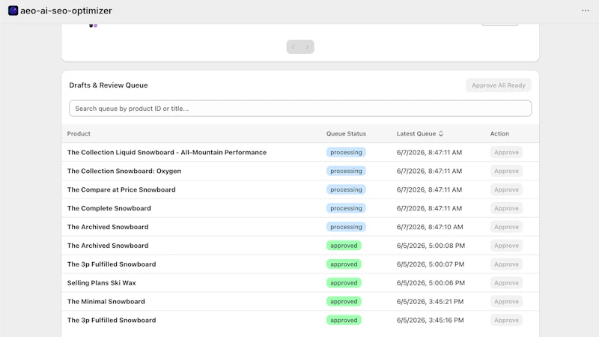Sort by Latest Queue column arrows

click(x=441, y=134)
